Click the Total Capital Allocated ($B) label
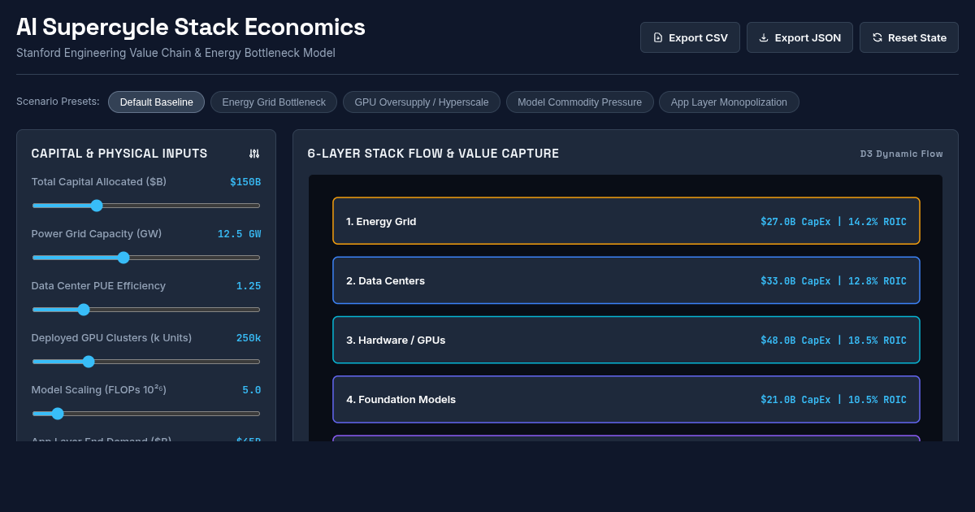Image resolution: width=975 pixels, height=512 pixels. 99,182
